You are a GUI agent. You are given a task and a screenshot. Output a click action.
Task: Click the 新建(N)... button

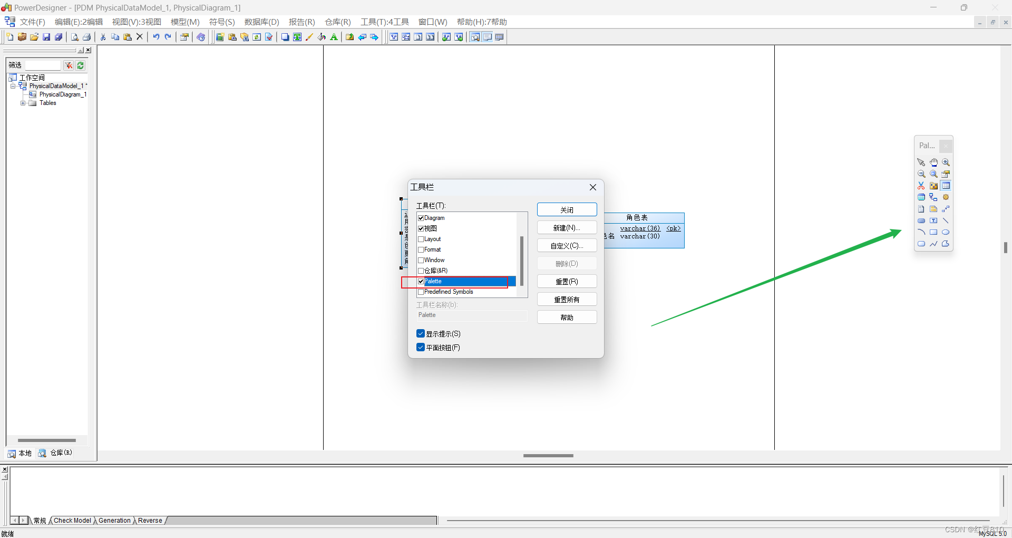coord(567,228)
